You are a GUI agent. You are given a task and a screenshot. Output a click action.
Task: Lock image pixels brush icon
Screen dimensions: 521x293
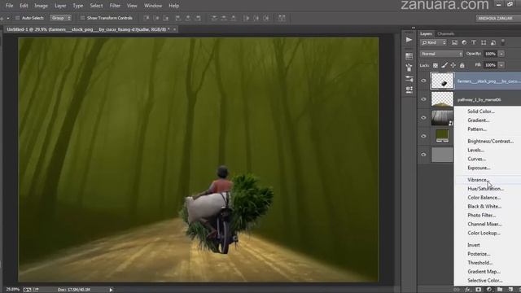click(444, 65)
